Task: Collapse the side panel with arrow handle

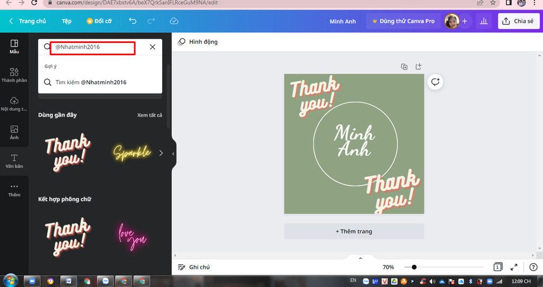Action: pyautogui.click(x=173, y=154)
